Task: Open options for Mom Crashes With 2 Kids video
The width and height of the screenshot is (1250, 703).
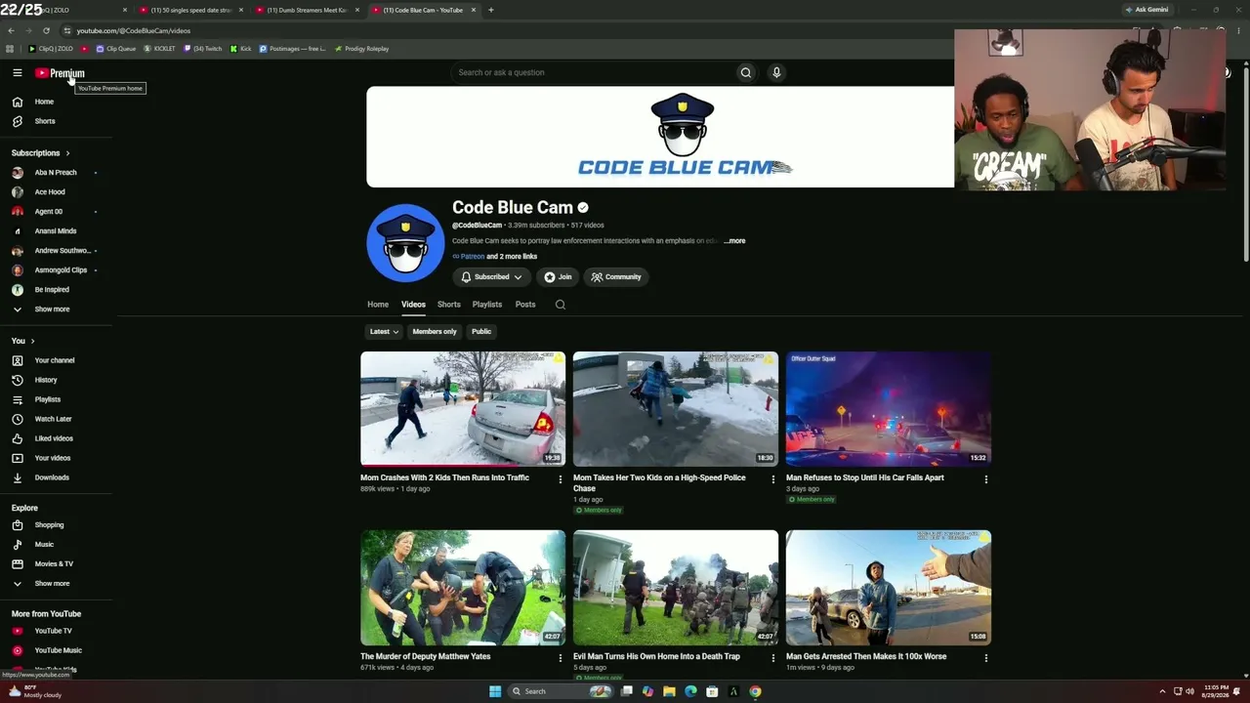Action: (561, 479)
